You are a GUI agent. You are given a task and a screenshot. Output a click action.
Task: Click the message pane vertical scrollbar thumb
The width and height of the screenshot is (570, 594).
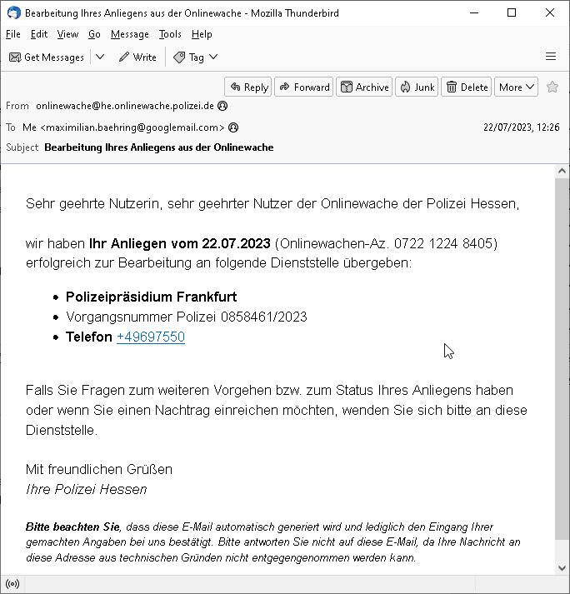click(562, 359)
